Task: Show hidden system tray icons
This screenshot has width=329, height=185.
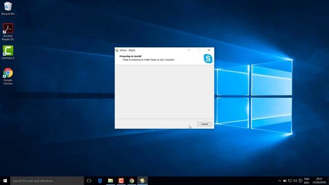Action: click(x=280, y=180)
